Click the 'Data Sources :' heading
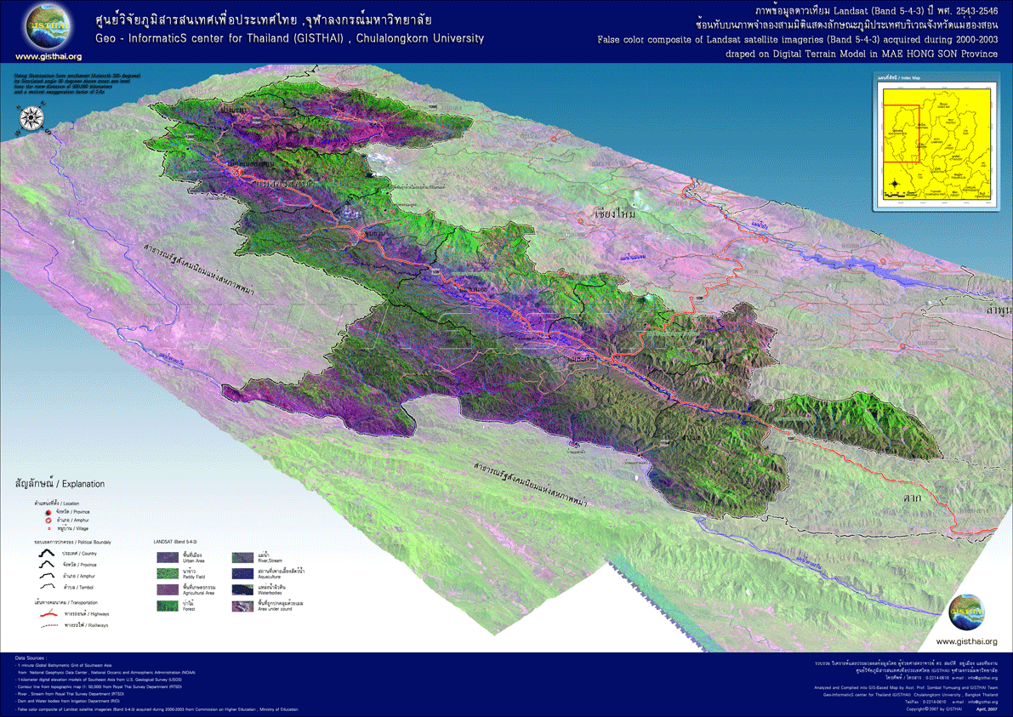This screenshot has width=1013, height=717. pyautogui.click(x=31, y=658)
